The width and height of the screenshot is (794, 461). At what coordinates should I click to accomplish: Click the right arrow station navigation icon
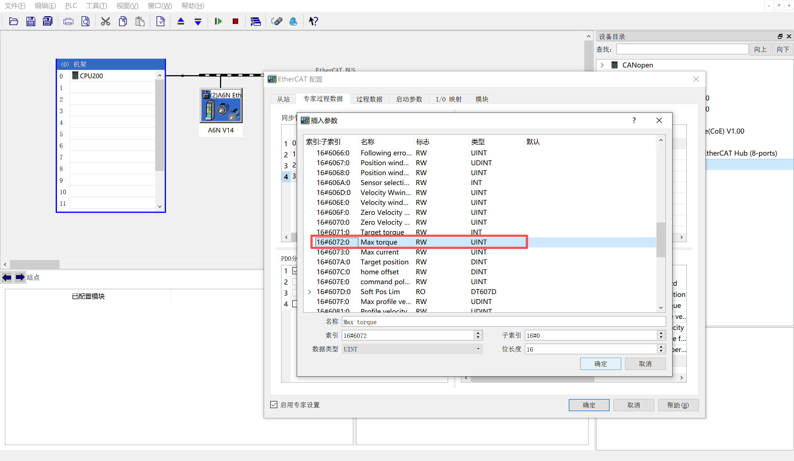(x=20, y=278)
